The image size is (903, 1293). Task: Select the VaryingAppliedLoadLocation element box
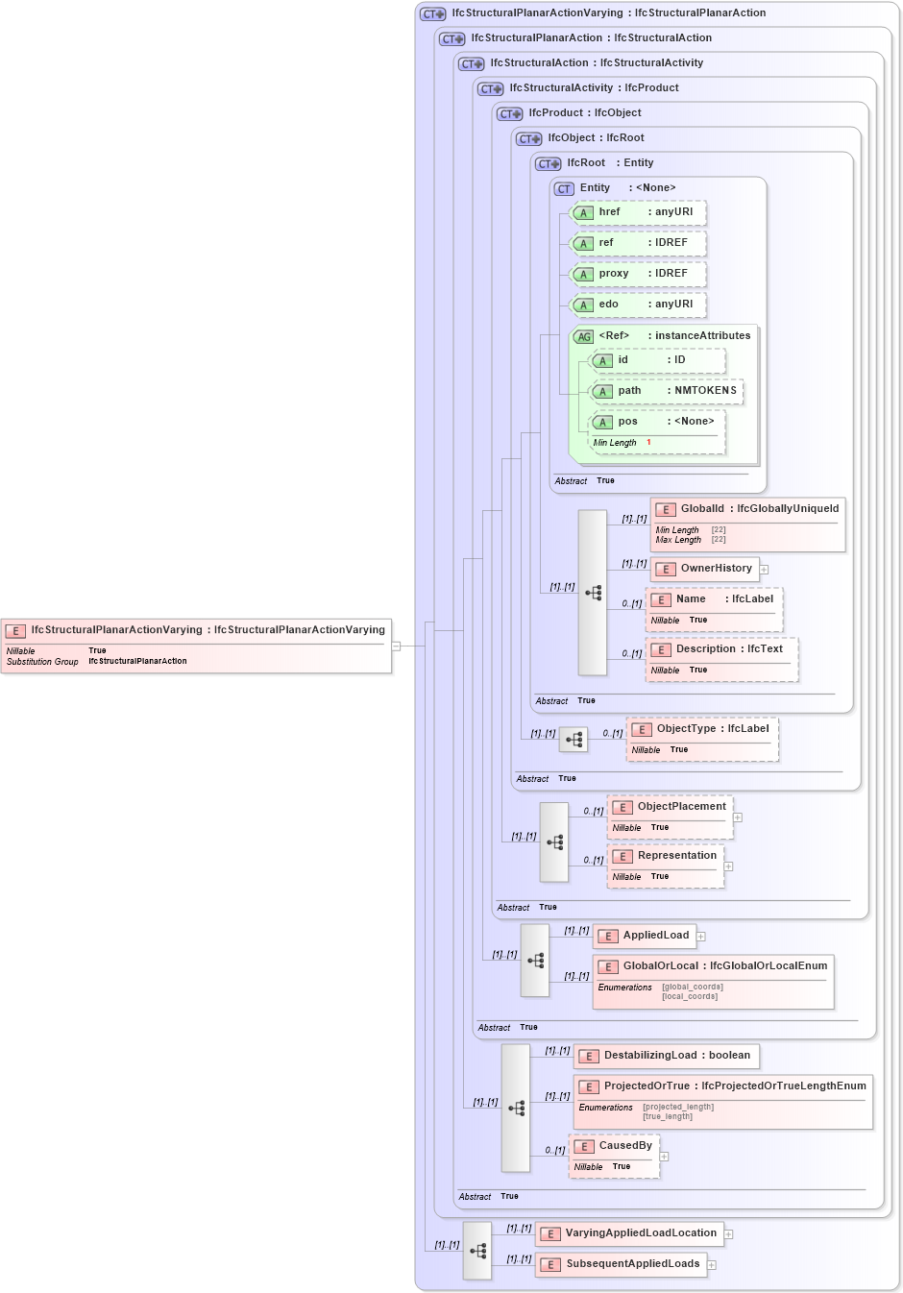point(629,1233)
